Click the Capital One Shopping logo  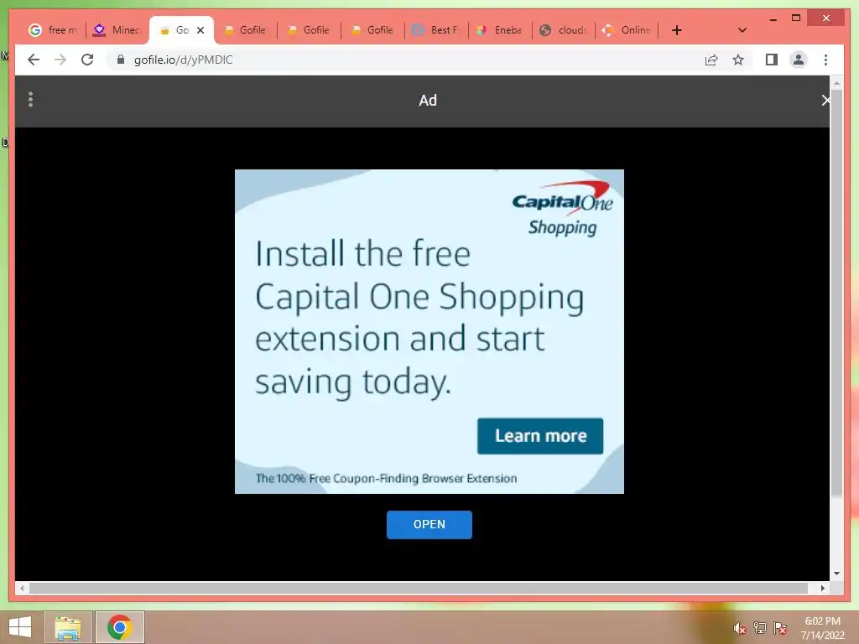562,208
